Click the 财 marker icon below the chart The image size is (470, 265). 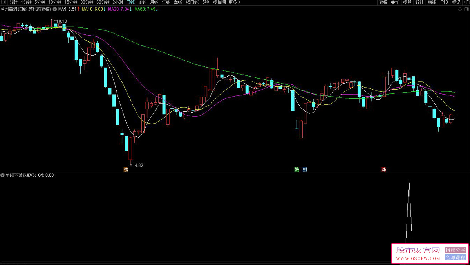point(305,170)
